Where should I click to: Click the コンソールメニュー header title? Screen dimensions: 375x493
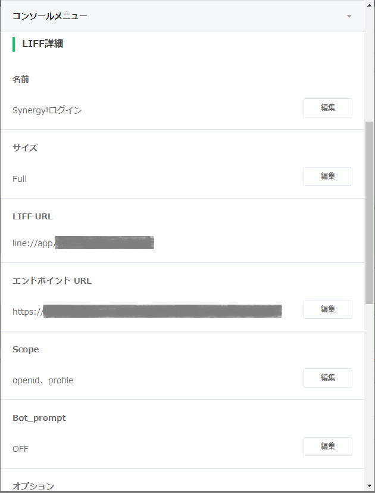(50, 16)
